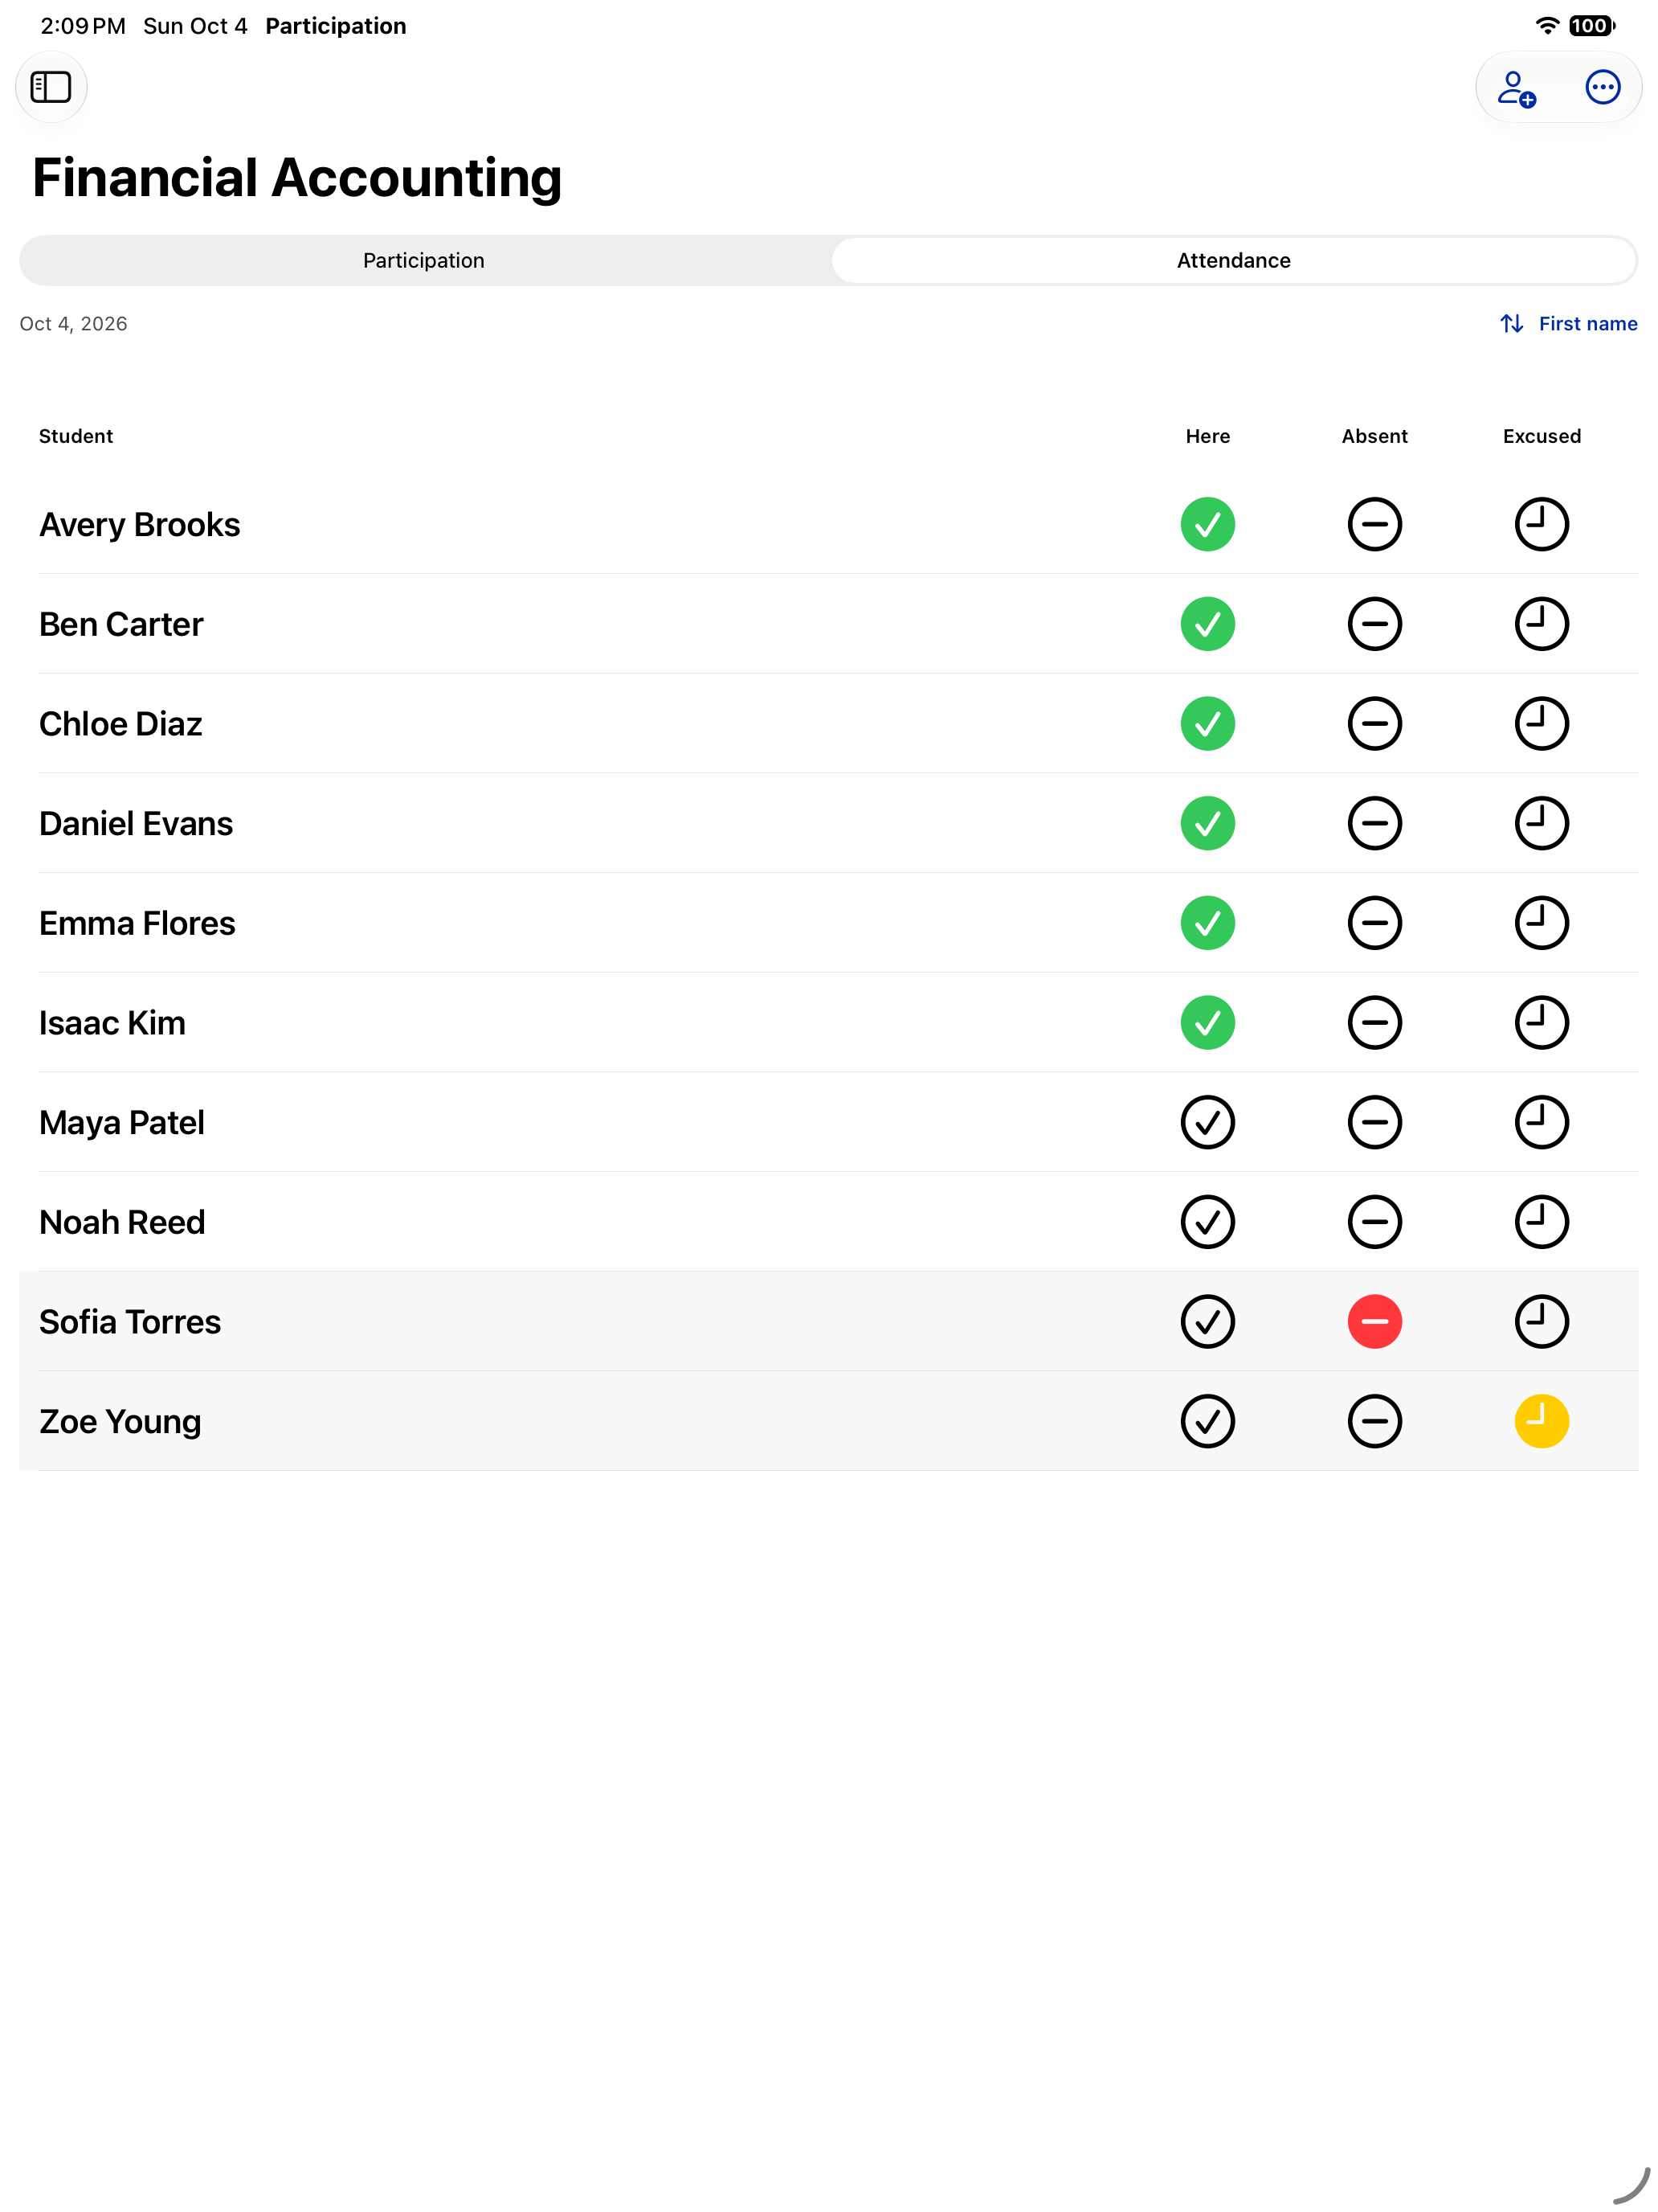Tap the Wi-Fi status icon

[x=1546, y=26]
